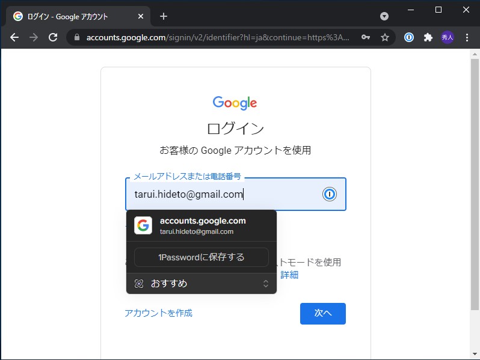Viewport: 480px width, 360px height.
Task: Click 1Passwordに保存する button
Action: point(202,257)
